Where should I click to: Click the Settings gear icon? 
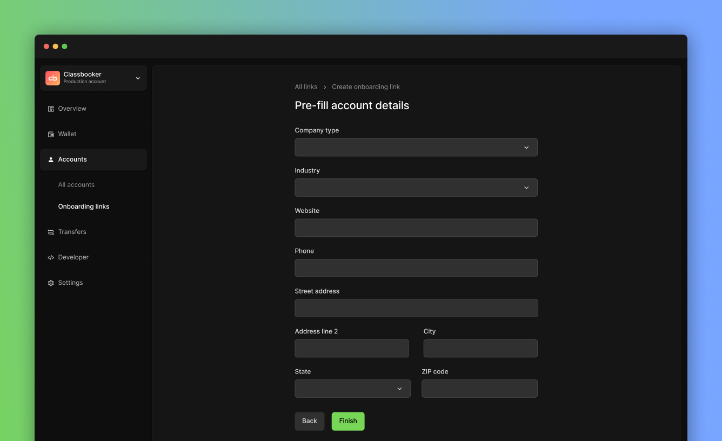51,283
